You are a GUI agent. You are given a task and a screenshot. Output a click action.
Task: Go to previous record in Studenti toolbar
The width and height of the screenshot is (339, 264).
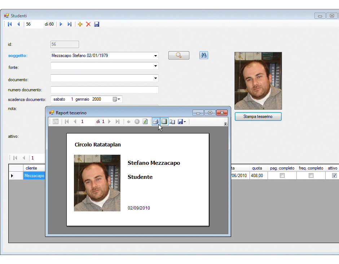click(x=19, y=24)
